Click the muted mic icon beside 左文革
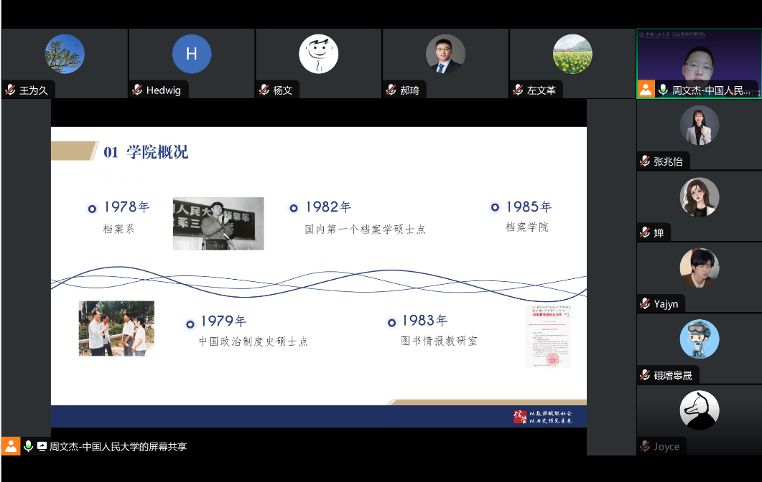Viewport: 762px width, 482px height. coord(518,90)
